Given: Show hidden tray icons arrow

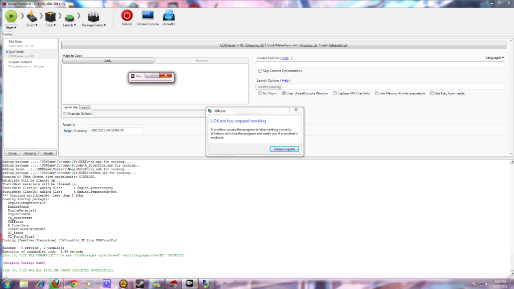Looking at the screenshot, I should pyautogui.click(x=468, y=284).
